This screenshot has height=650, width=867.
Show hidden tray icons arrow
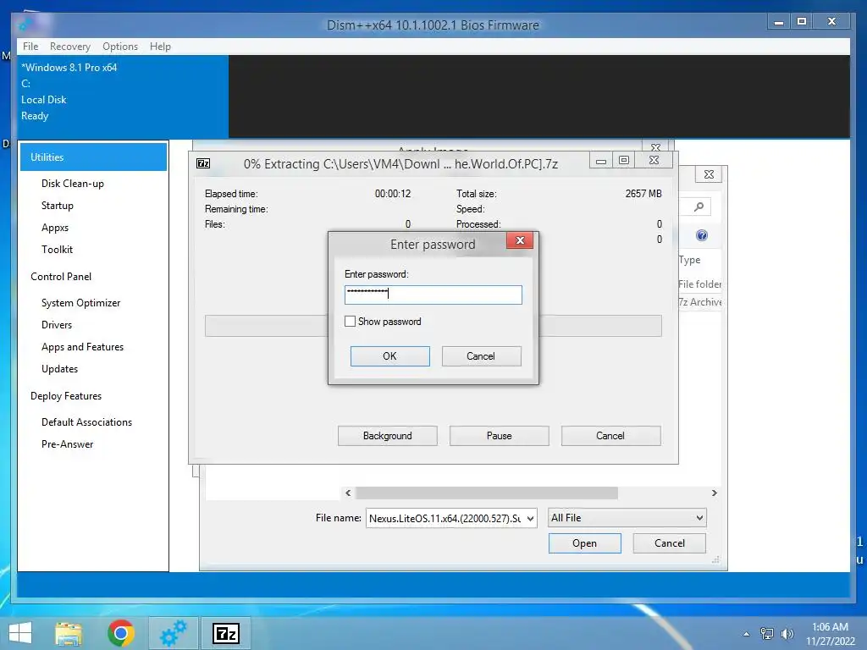tap(747, 634)
